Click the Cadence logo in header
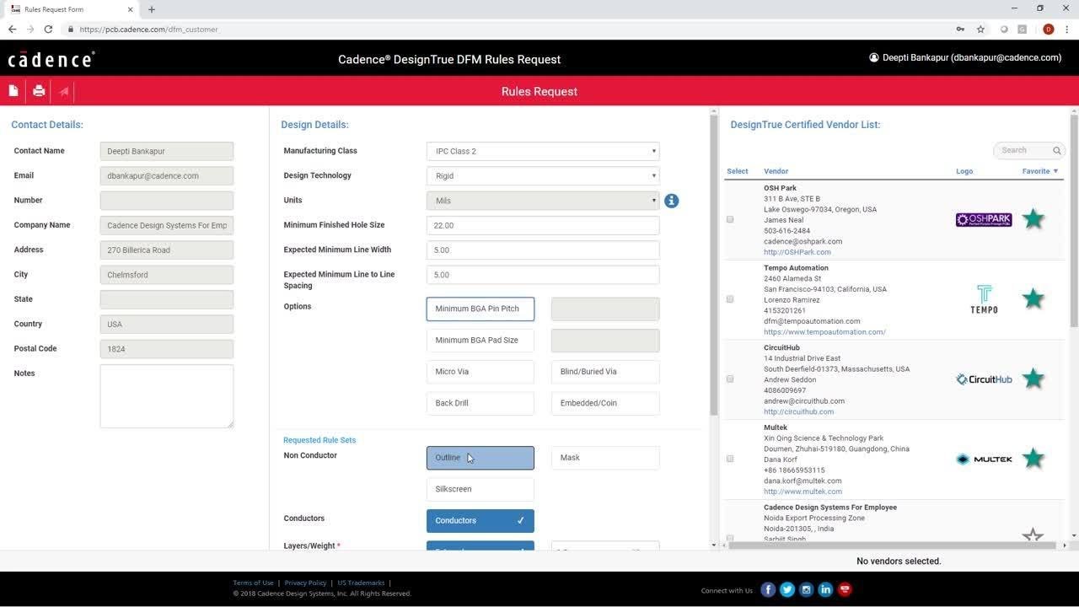Viewport: 1079px width, 607px height. 51,59
